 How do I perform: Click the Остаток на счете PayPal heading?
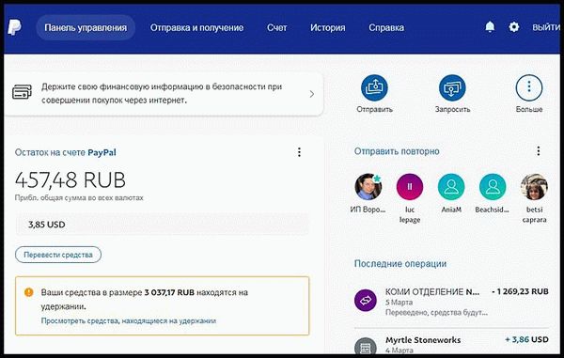coord(65,152)
